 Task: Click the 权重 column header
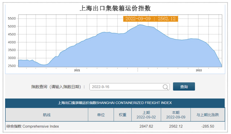point(123,115)
